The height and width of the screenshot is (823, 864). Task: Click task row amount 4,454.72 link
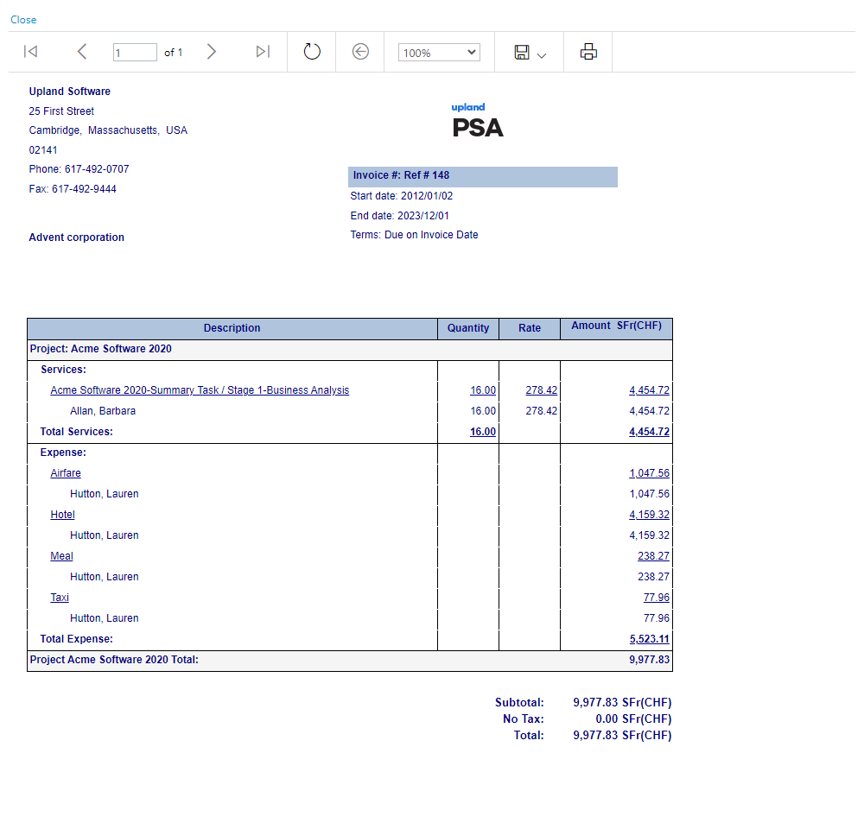coord(649,390)
